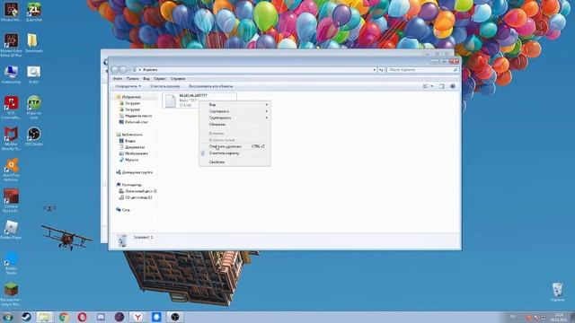Open the Правка menu
This screenshot has width=575, height=323.
pos(132,79)
